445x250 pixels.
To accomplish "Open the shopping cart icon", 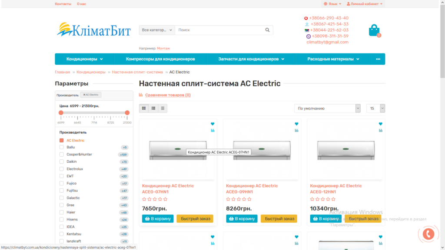I will (374, 30).
